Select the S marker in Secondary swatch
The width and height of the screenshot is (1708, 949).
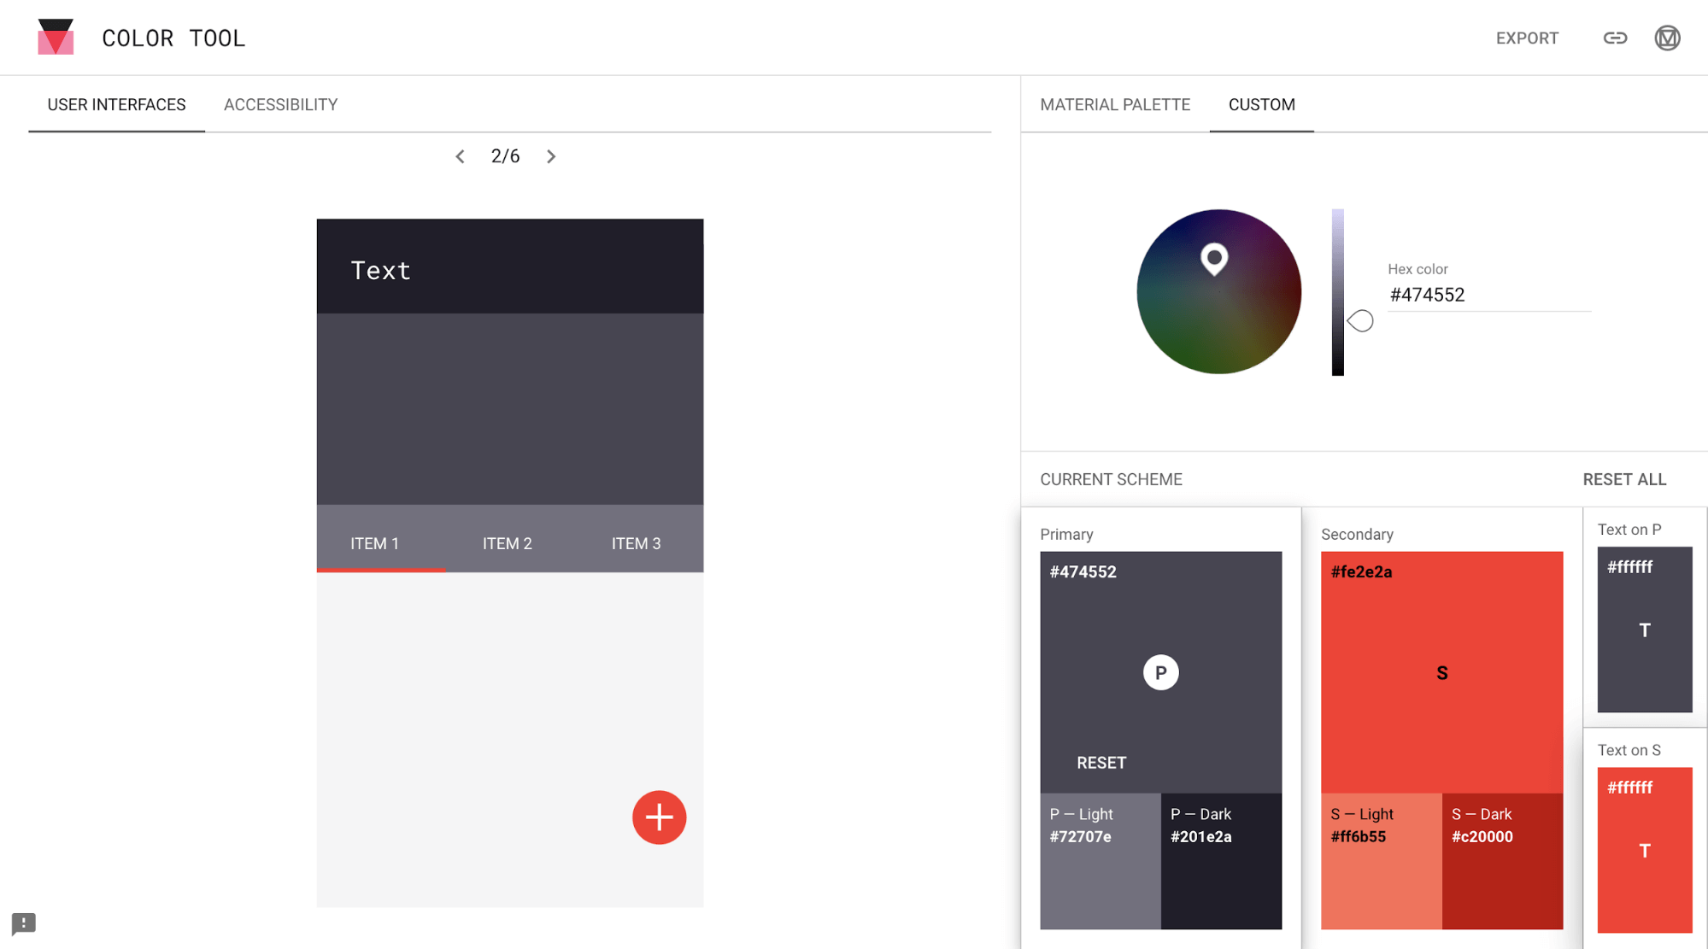click(x=1441, y=673)
